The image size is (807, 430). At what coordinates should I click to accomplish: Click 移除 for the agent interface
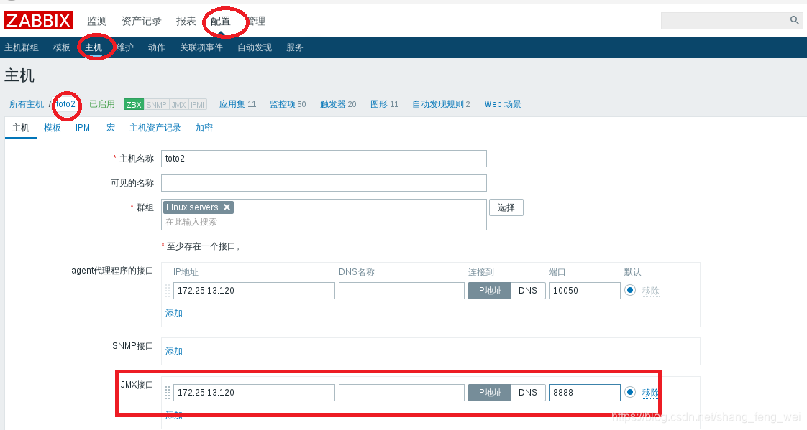[x=650, y=291]
